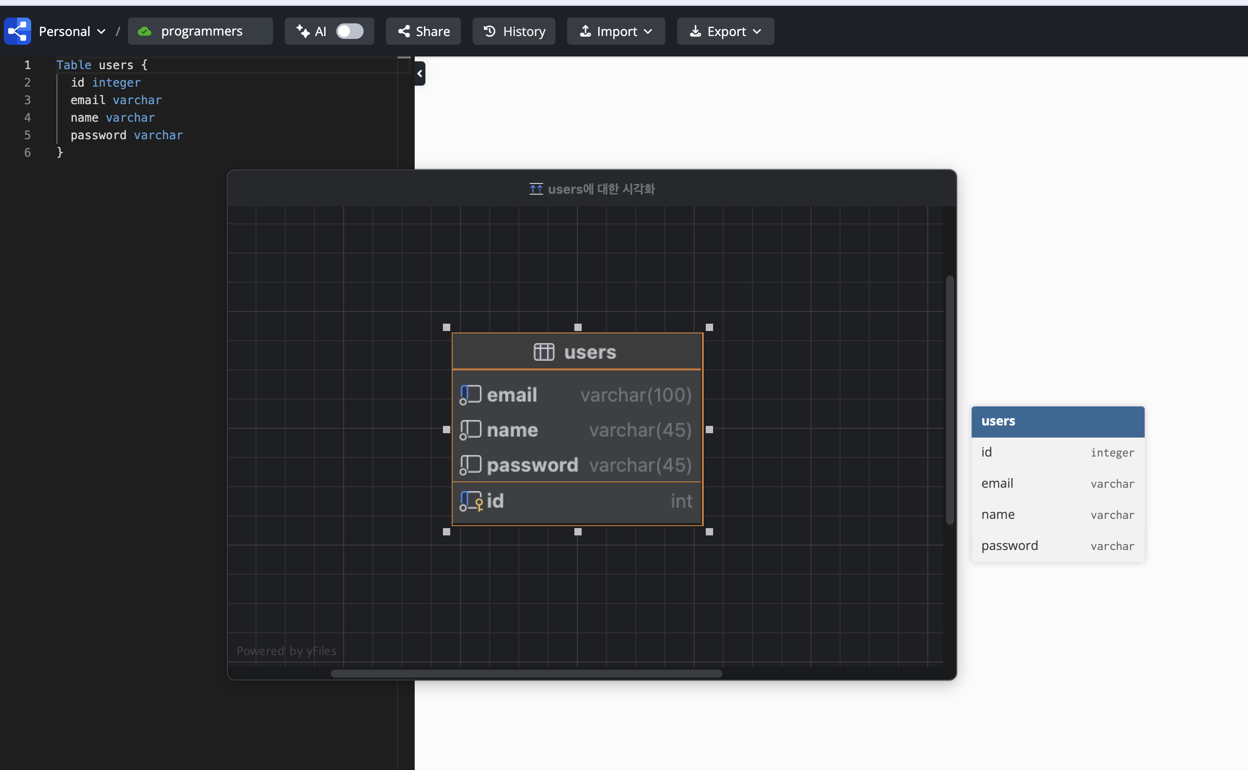The image size is (1248, 770).
Task: Click the users table grid icon
Action: [543, 352]
